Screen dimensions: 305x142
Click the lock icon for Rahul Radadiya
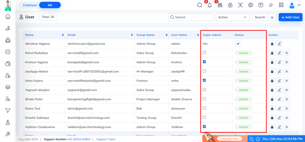point(272,53)
